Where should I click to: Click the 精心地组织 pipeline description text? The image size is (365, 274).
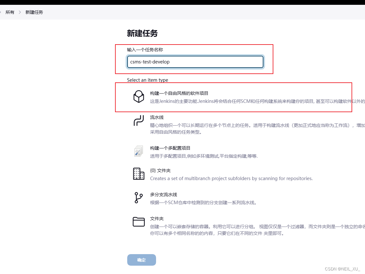coord(257,129)
